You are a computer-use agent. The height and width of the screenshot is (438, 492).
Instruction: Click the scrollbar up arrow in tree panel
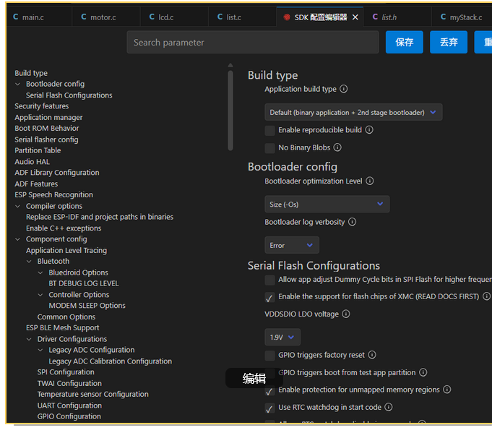tap(230, 65)
